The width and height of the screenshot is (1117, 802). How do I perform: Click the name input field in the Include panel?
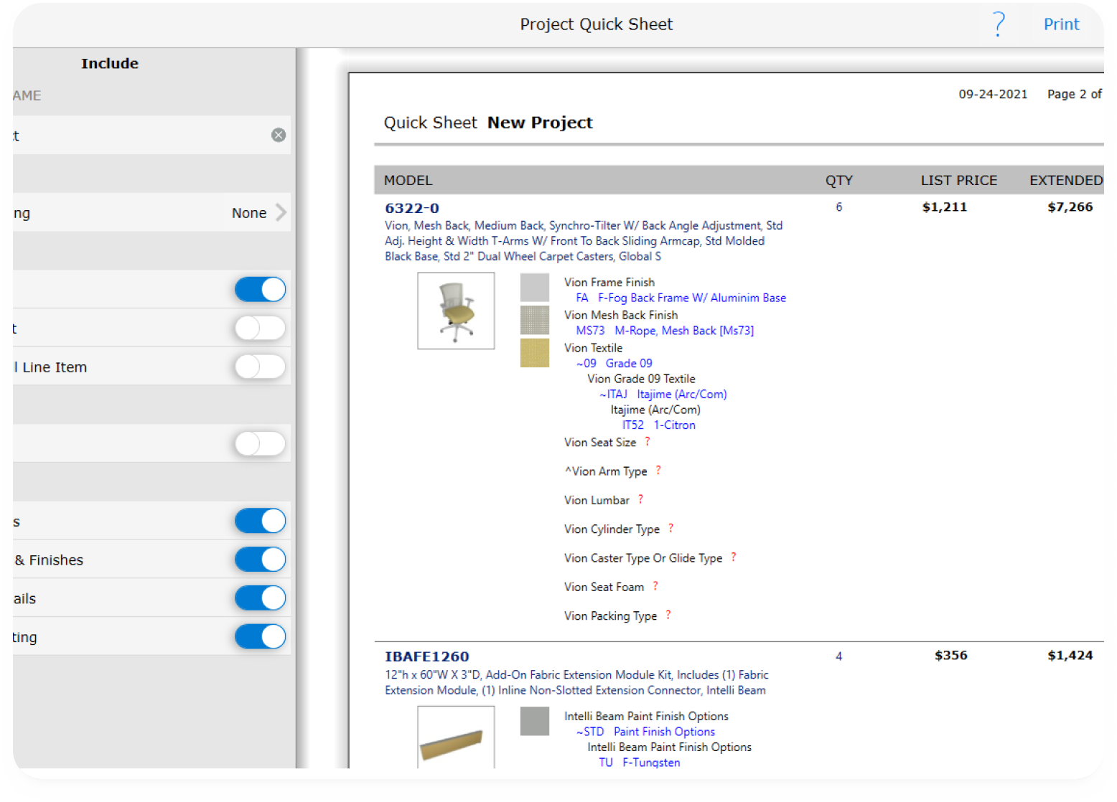tap(151, 135)
